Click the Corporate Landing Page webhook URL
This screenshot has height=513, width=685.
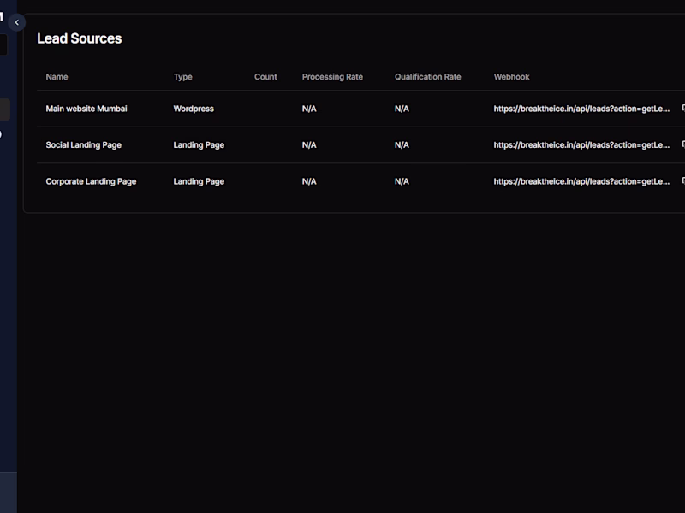581,181
